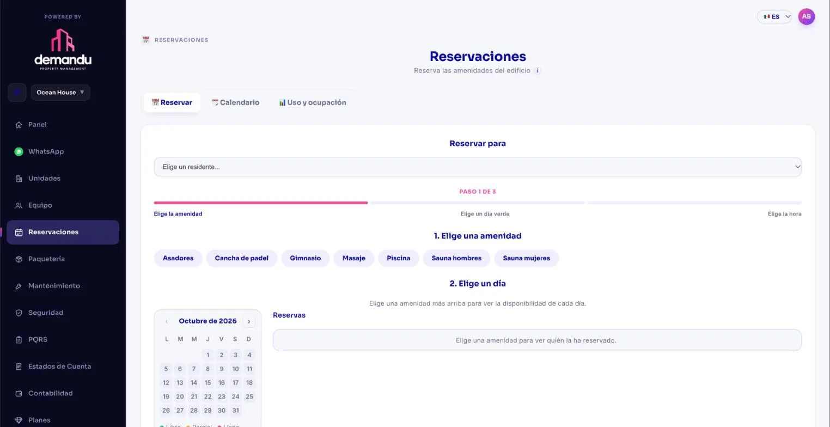Click the Reservaciones calendar icon in sidebar

pos(19,232)
